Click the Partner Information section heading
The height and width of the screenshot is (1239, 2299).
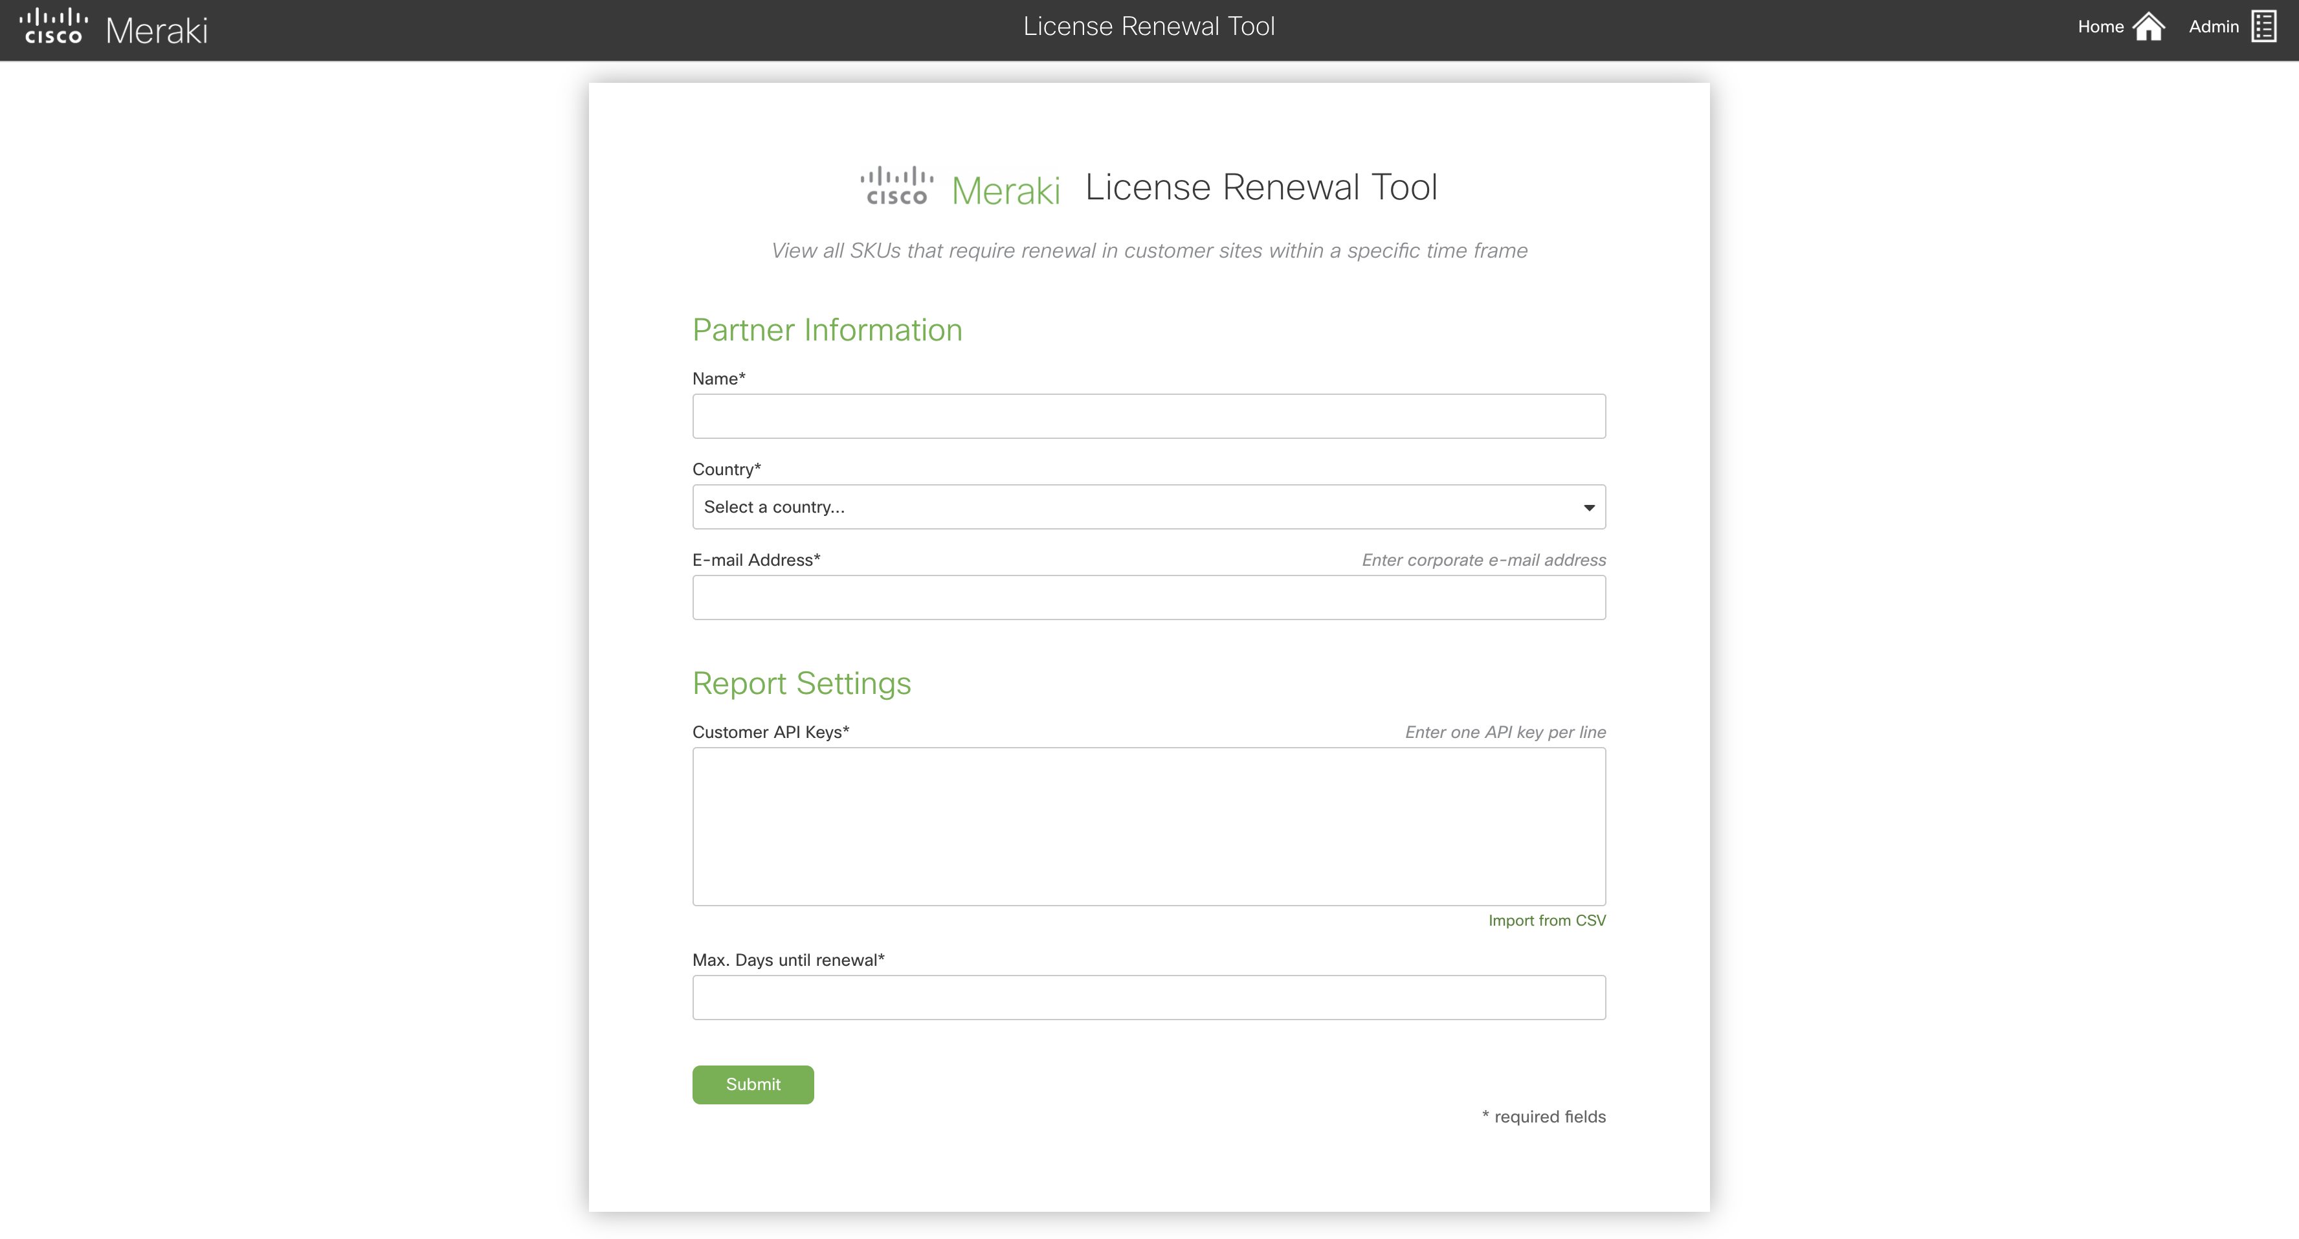coord(827,330)
